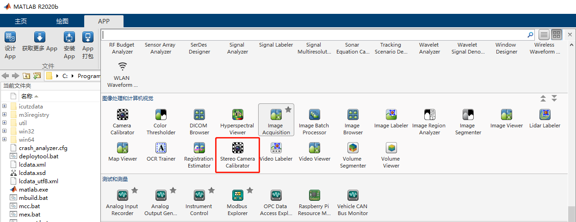
Task: Click search magnifier icon
Action: [x=530, y=35]
